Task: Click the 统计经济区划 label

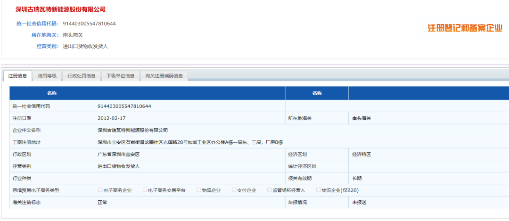Action: tap(302, 166)
